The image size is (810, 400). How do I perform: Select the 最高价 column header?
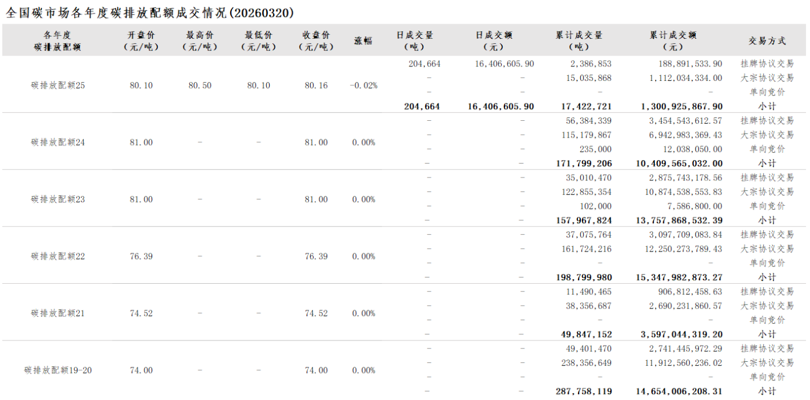click(200, 41)
